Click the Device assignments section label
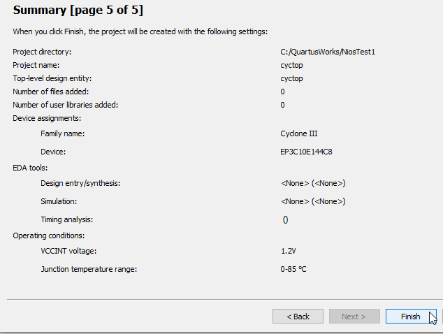Screen dimensions: 443x334 tap(47, 118)
